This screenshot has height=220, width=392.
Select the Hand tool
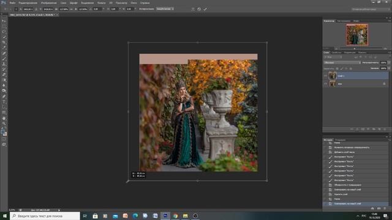[4, 118]
